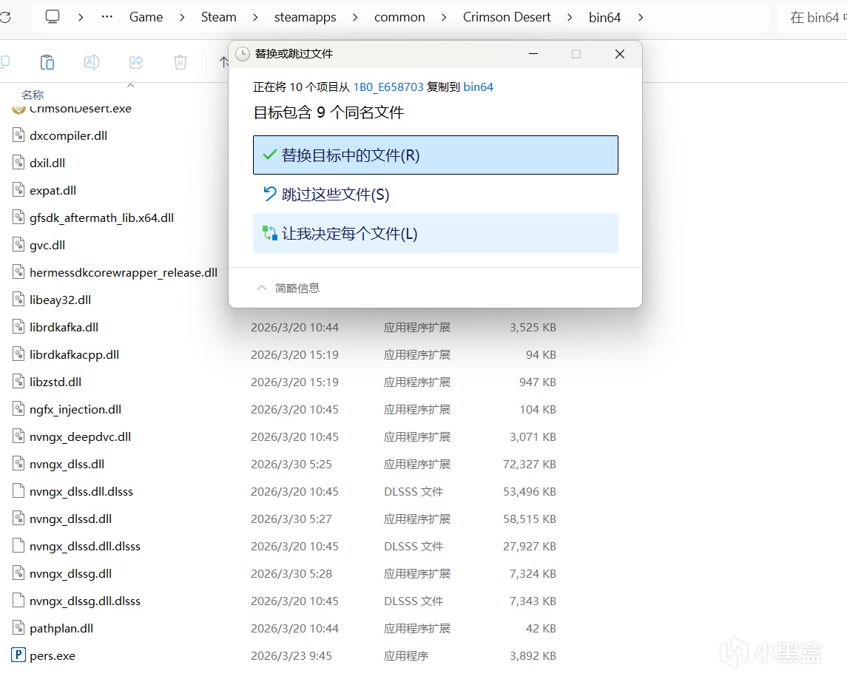Minimize the 替换或跳过文件 dialog
Image resolution: width=847 pixels, height=685 pixels.
click(x=533, y=54)
